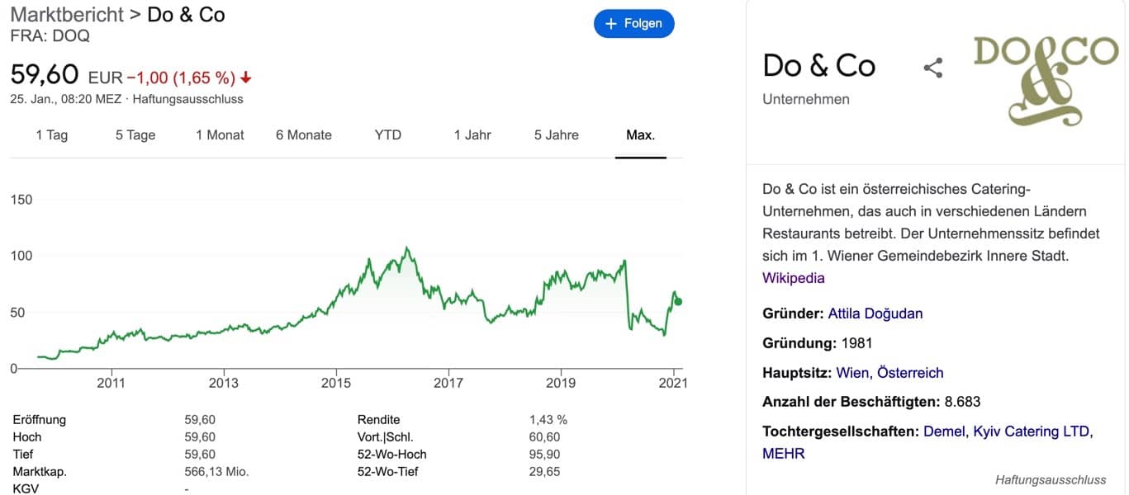The image size is (1129, 495).
Task: Click the 2017 label on the chart axis
Action: pos(448,384)
